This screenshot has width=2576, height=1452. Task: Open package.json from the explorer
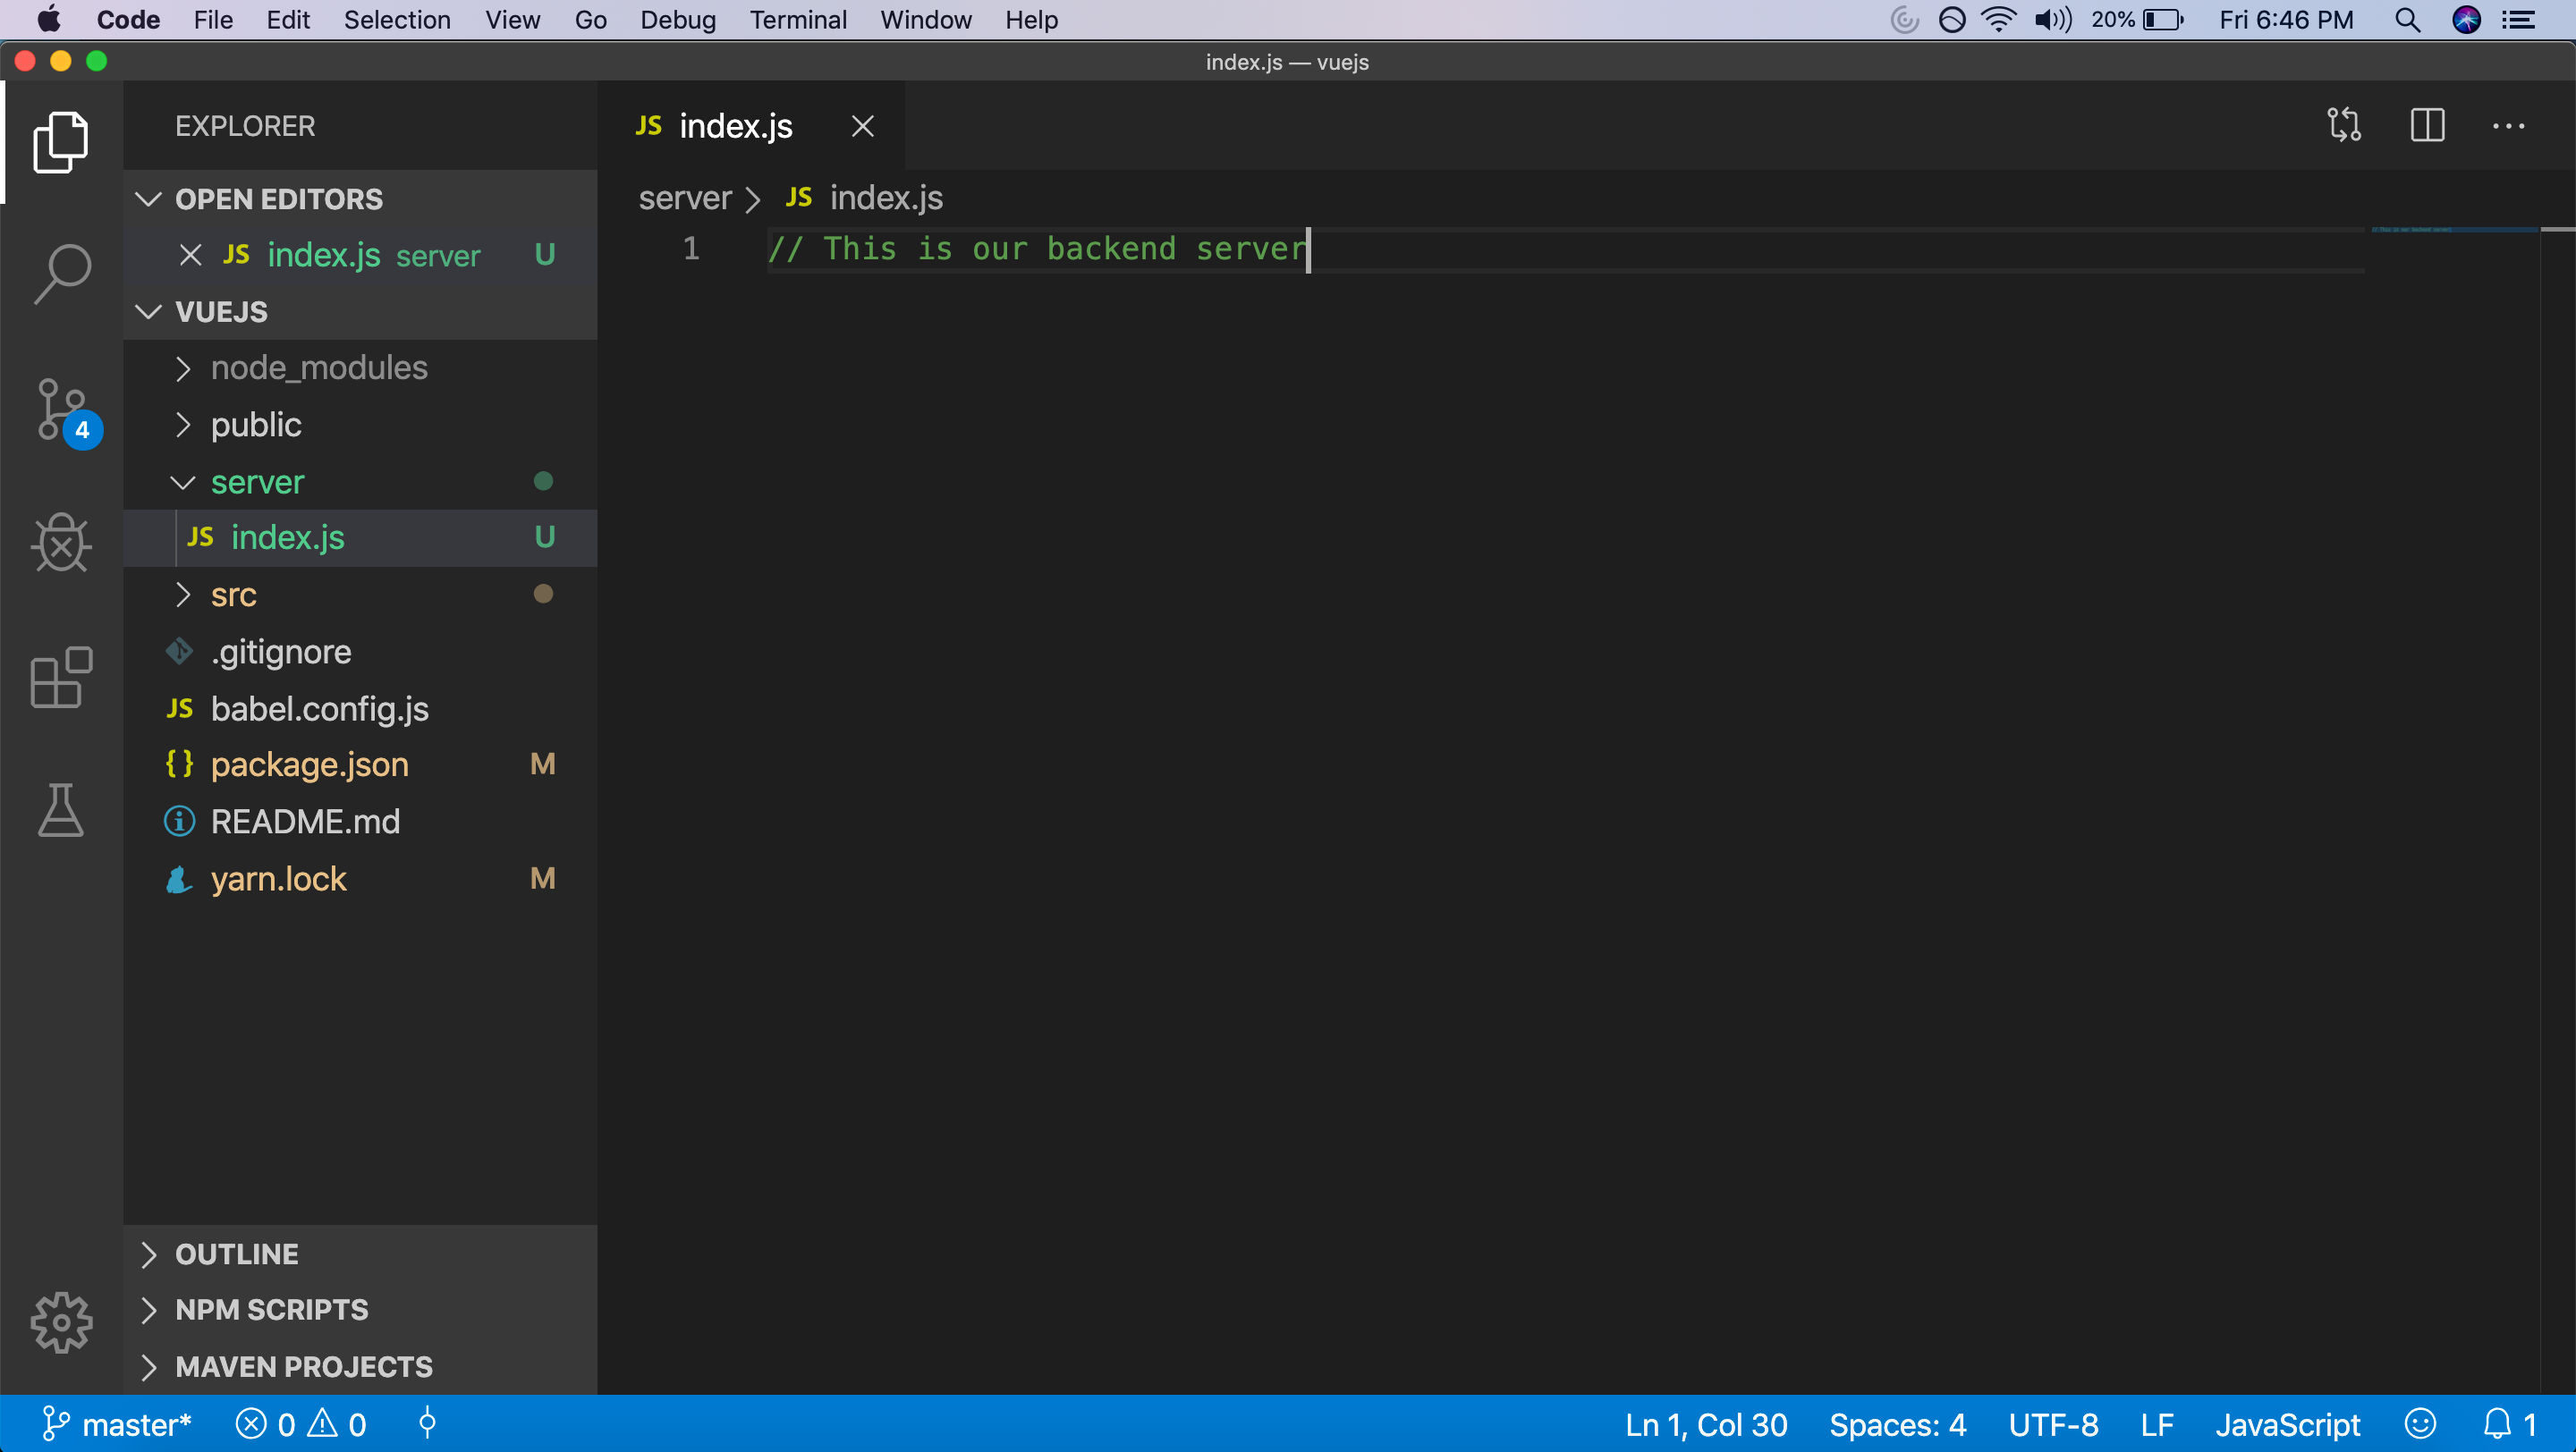click(x=309, y=764)
